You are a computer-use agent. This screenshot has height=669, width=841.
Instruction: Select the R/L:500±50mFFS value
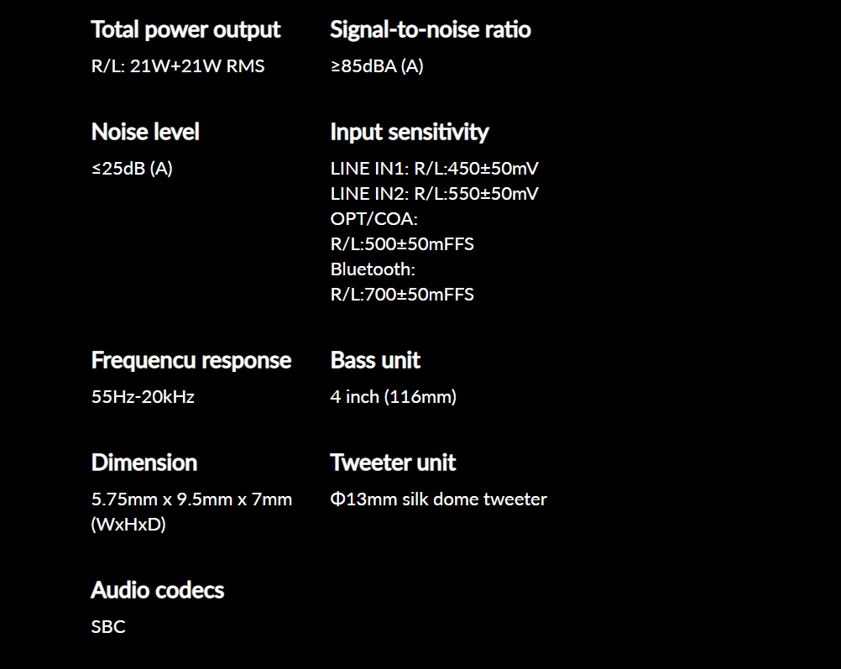tap(402, 244)
